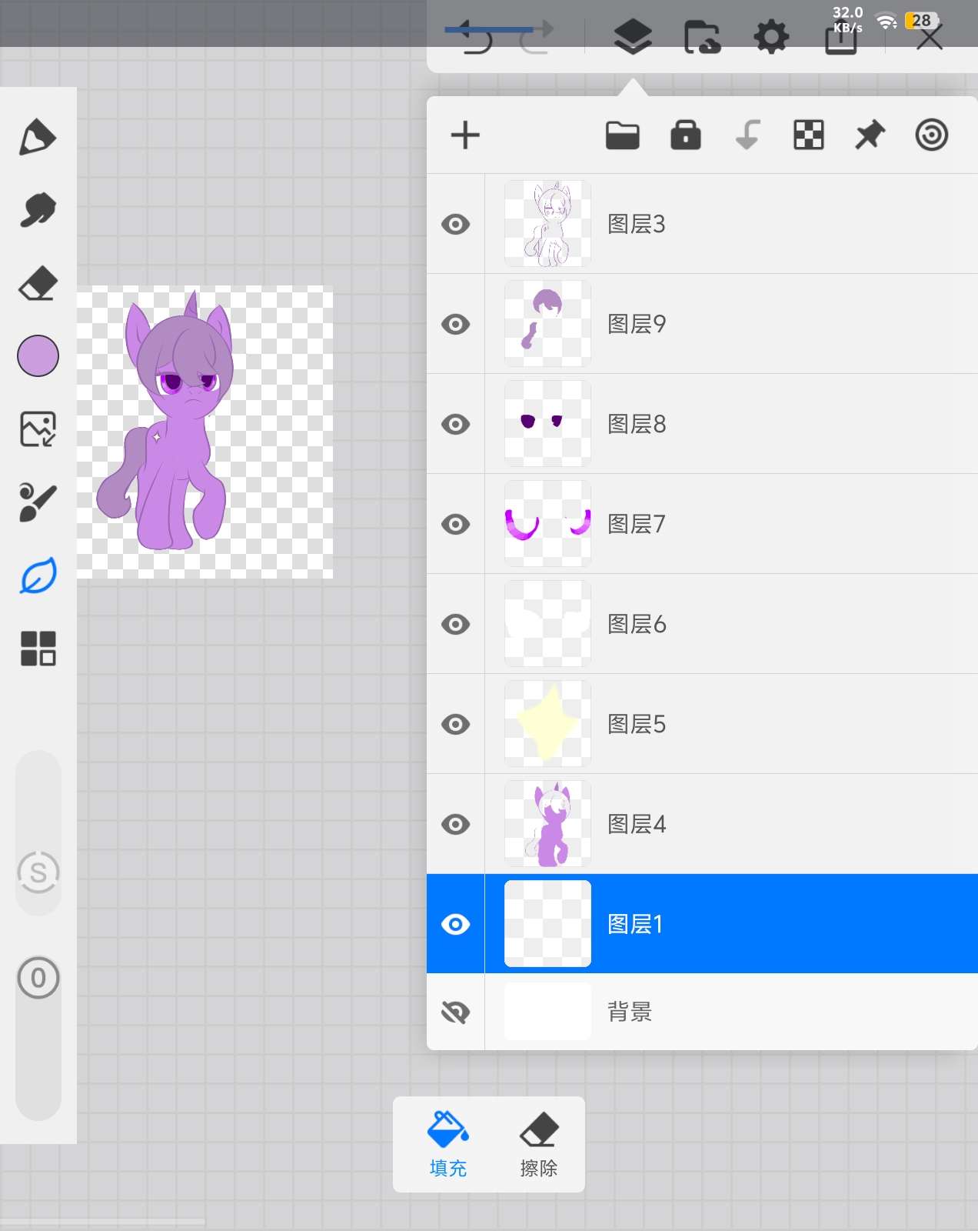978x1231 pixels.
Task: Click the 背景 white thumbnail
Action: coord(547,1012)
